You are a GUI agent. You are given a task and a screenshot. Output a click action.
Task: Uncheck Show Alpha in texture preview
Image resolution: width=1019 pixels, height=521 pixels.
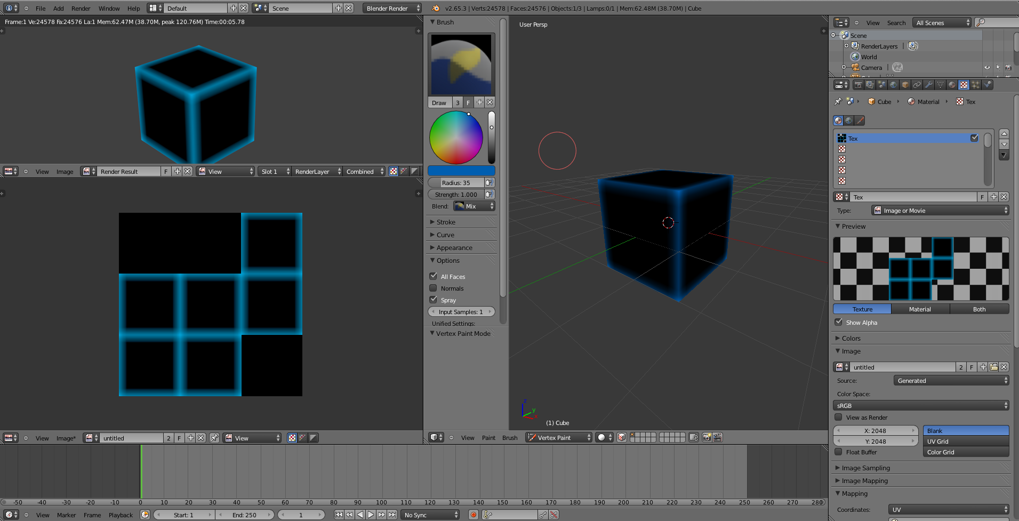tap(839, 322)
